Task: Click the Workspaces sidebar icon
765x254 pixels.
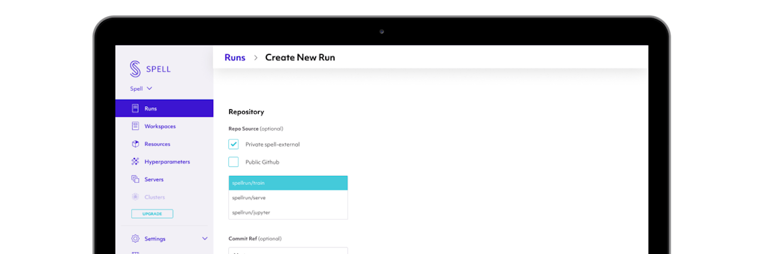Action: pyautogui.click(x=135, y=126)
